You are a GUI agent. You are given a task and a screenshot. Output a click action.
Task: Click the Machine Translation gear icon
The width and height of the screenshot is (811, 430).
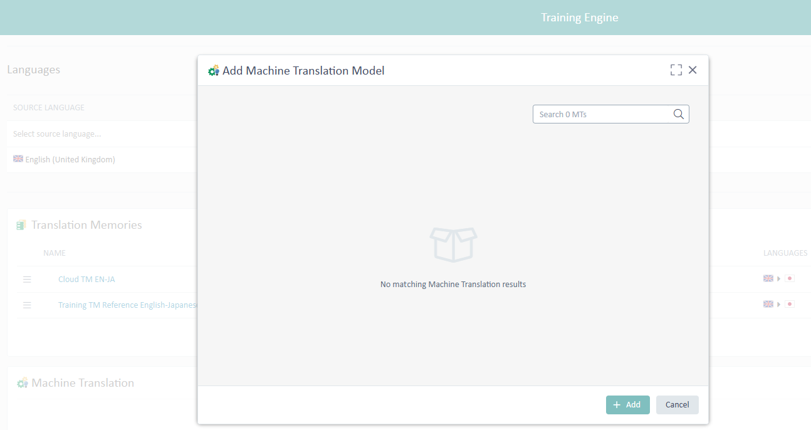click(22, 382)
